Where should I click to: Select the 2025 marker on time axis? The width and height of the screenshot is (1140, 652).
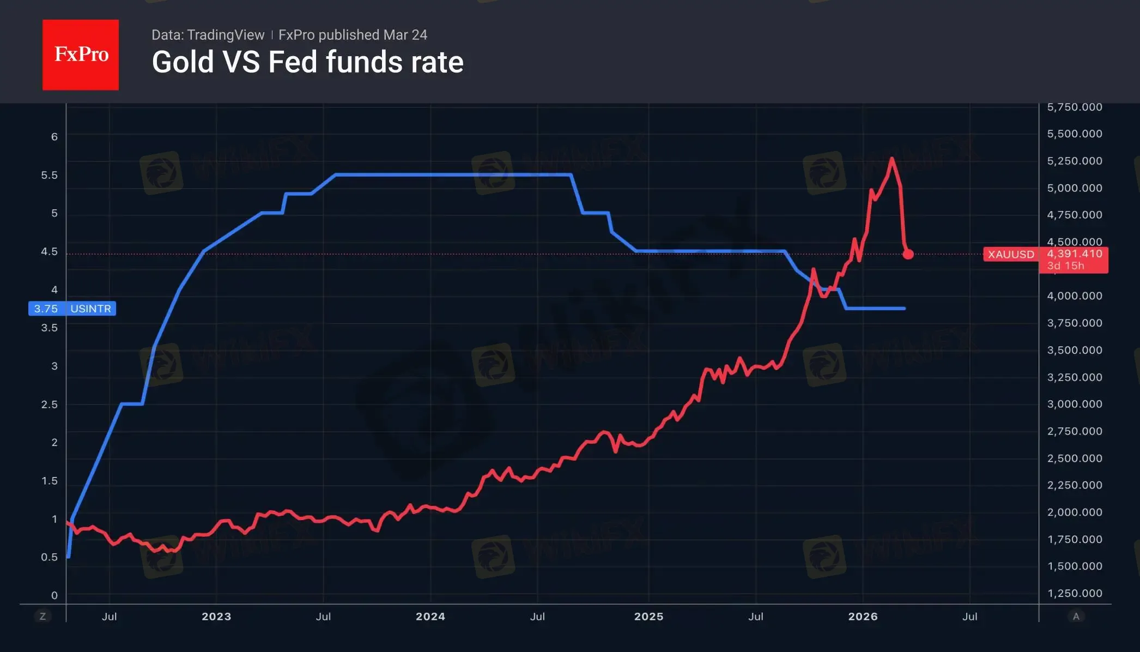tap(648, 617)
